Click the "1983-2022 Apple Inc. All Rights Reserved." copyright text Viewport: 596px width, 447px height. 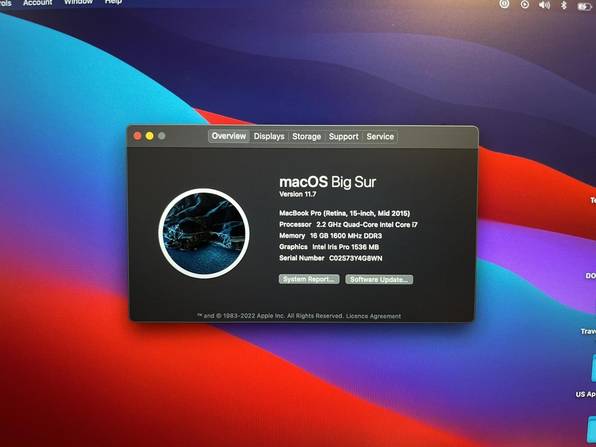click(283, 316)
